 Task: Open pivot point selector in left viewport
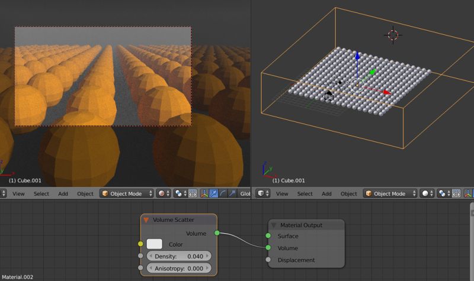pos(181,193)
